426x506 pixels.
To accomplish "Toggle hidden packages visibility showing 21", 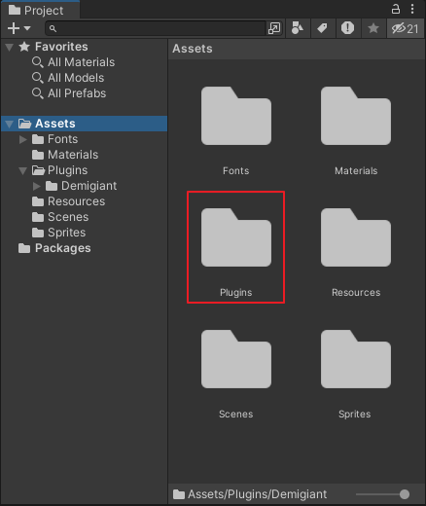I will (x=406, y=28).
